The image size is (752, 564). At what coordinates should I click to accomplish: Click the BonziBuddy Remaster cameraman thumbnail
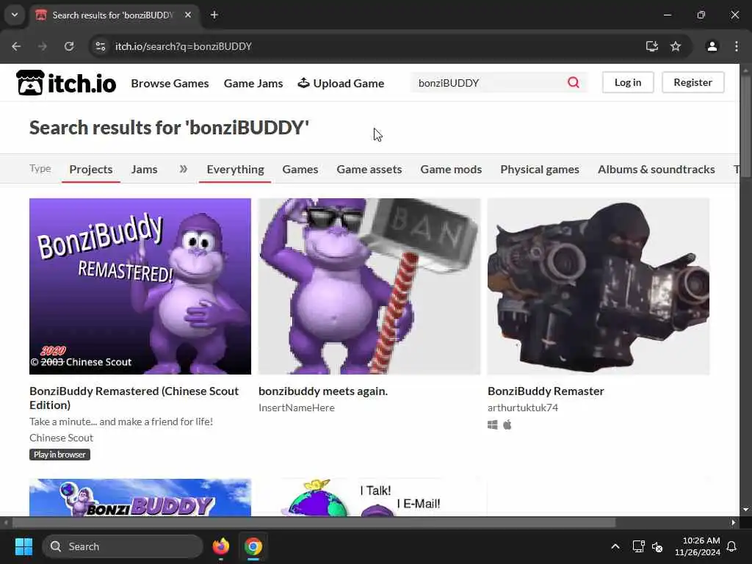click(598, 286)
